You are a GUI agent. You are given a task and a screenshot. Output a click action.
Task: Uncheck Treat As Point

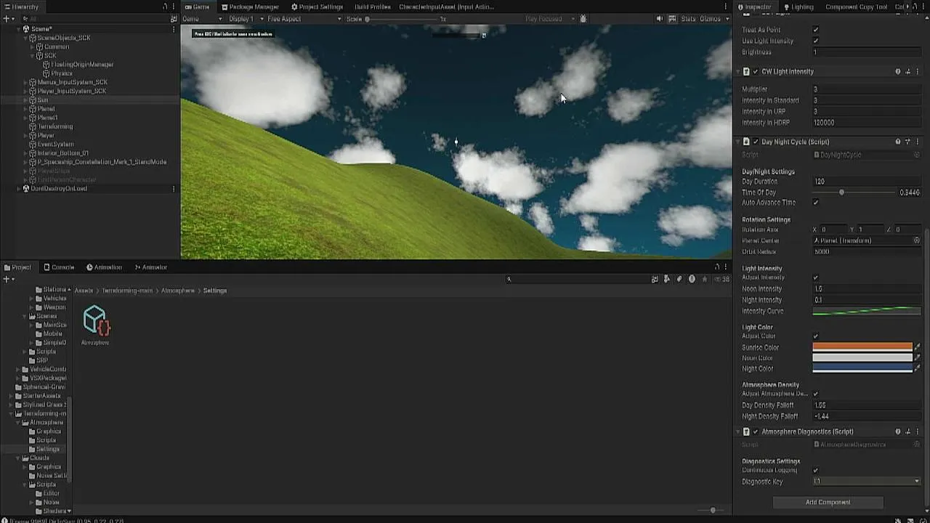(x=816, y=30)
